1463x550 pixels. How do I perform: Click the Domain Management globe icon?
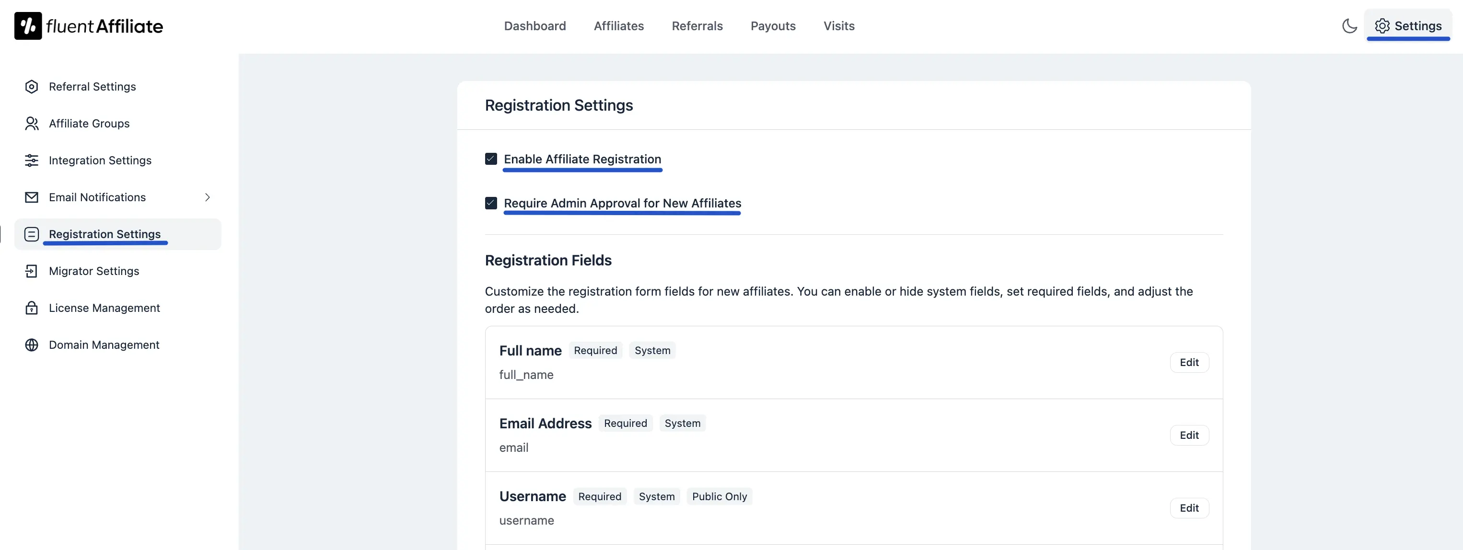point(32,344)
